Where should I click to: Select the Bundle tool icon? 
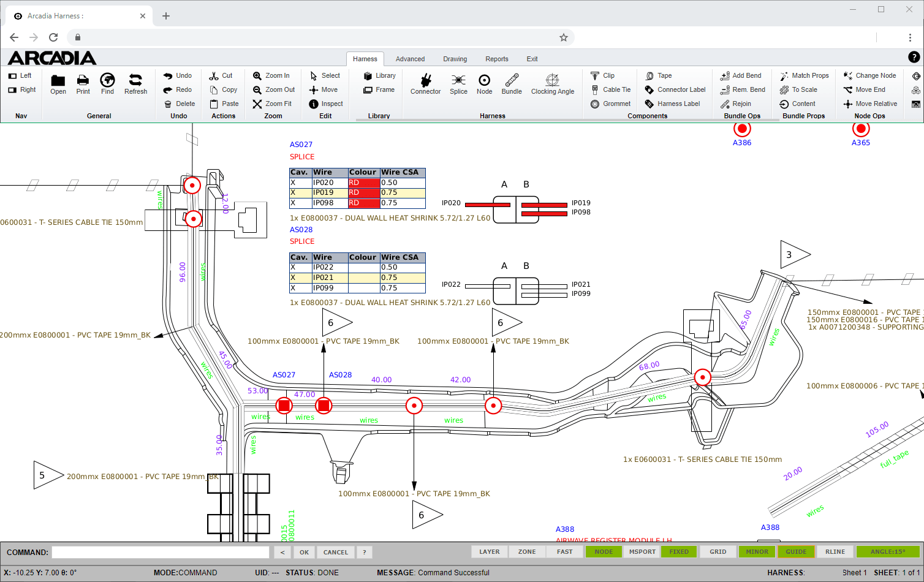point(512,81)
